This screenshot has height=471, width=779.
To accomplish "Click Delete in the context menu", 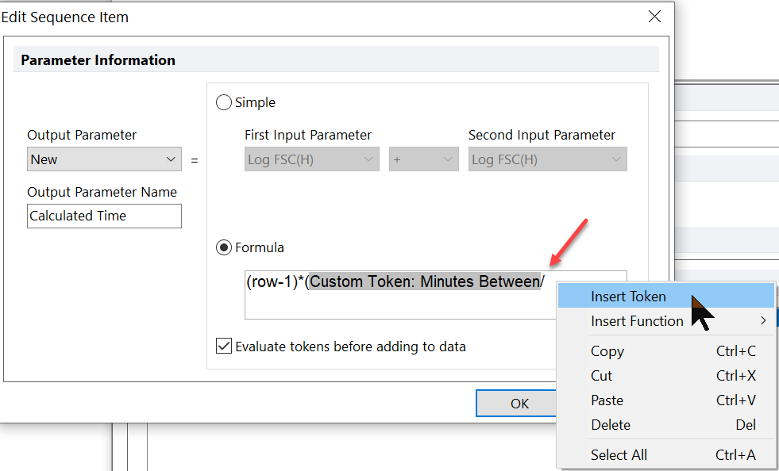I will pos(610,425).
